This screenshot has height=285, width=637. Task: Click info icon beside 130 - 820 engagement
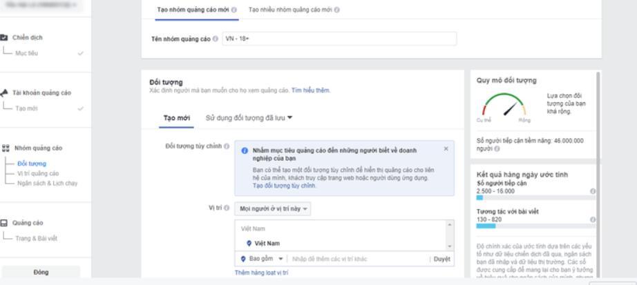(x=593, y=219)
